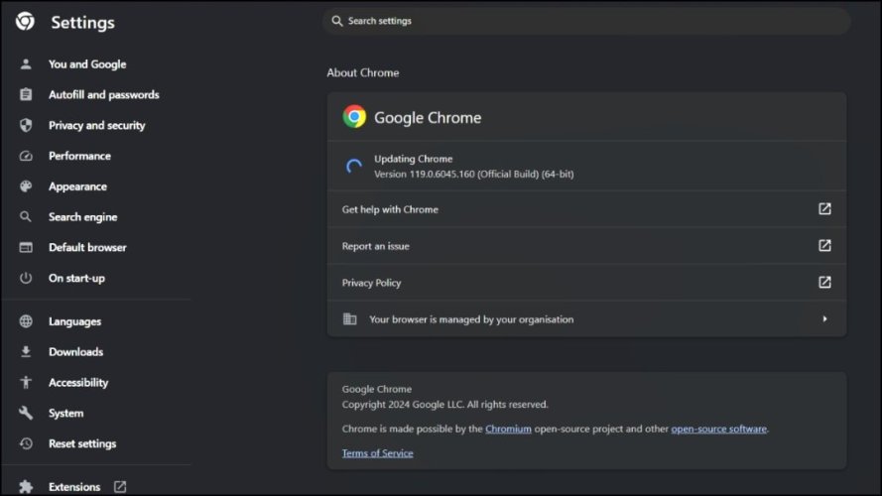Viewport: 882px width, 496px height.
Task: Open the external link icon for Privacy Policy
Action: (824, 282)
